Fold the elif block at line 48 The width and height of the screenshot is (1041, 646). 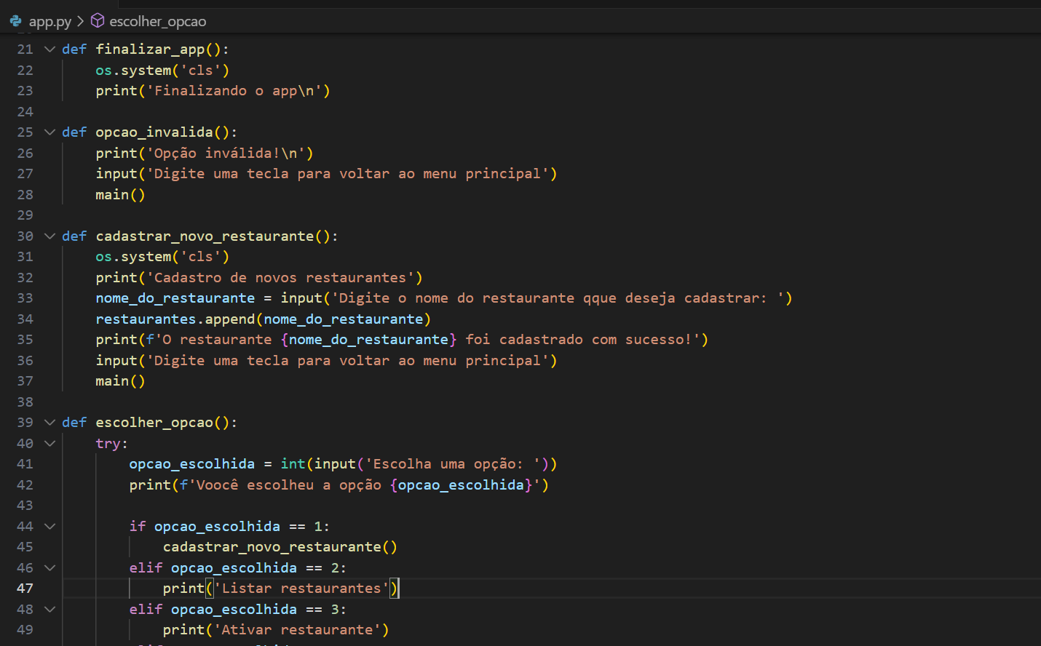50,609
